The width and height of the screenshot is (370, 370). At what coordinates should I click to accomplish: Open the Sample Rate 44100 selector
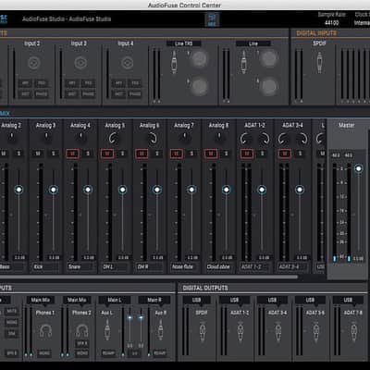[x=332, y=23]
